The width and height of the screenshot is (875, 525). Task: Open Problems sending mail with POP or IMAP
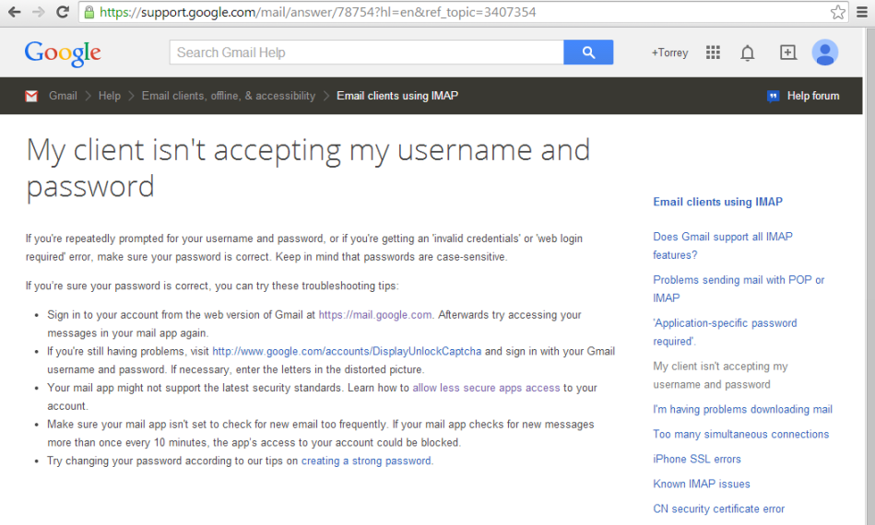(739, 288)
